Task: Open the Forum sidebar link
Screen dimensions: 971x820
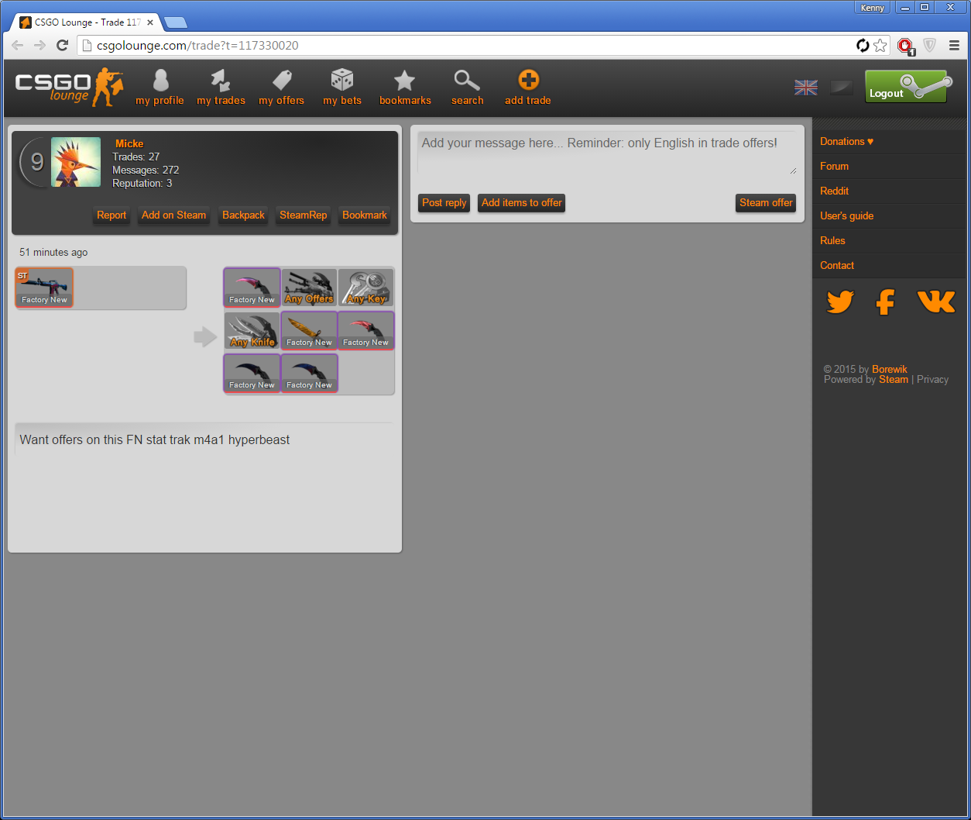Action: click(834, 166)
